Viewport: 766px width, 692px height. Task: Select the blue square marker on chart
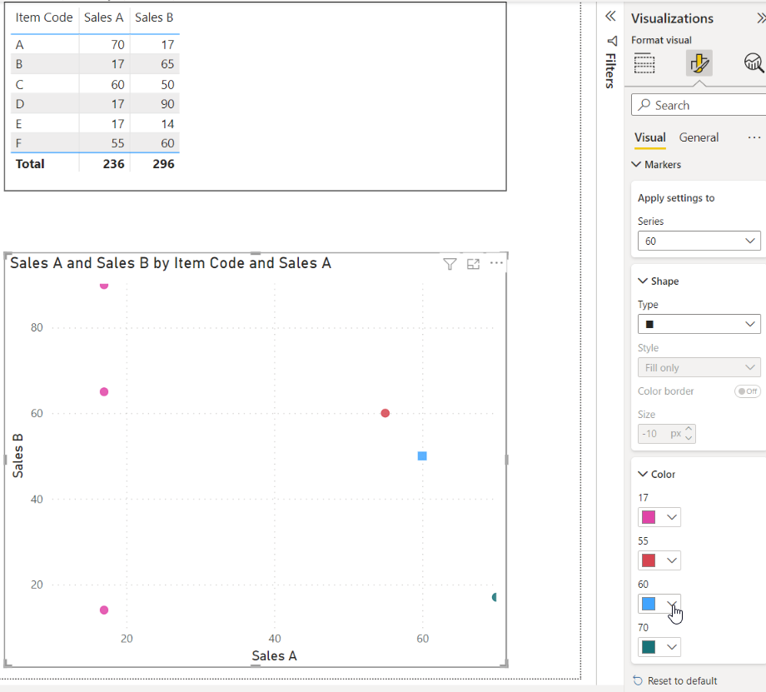[422, 456]
